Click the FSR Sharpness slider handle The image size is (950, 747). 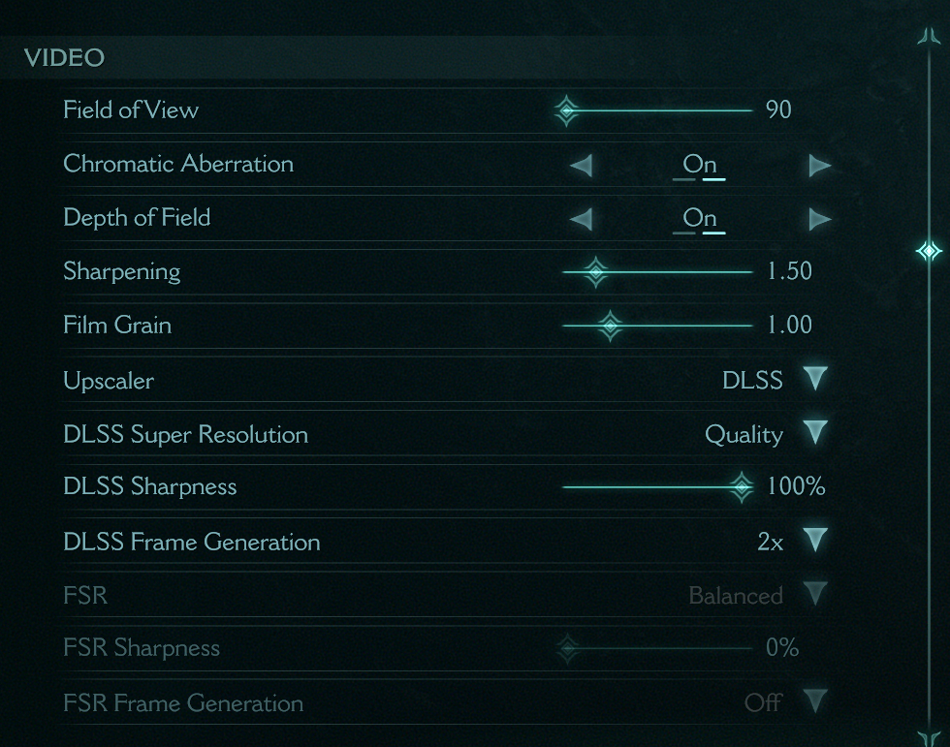pos(568,648)
